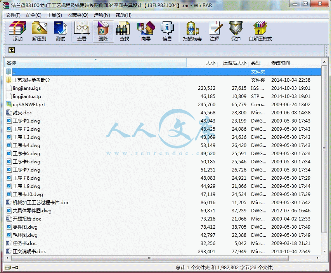Image resolution: width=331 pixels, height=273 pixels.
Task: Go up one level with arrow icon
Action: [x=11, y=51]
